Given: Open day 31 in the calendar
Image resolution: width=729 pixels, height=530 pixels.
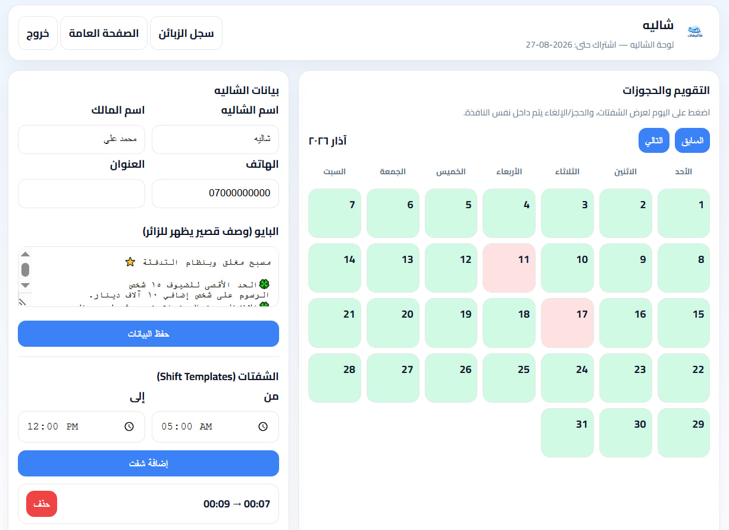Looking at the screenshot, I should (567, 432).
